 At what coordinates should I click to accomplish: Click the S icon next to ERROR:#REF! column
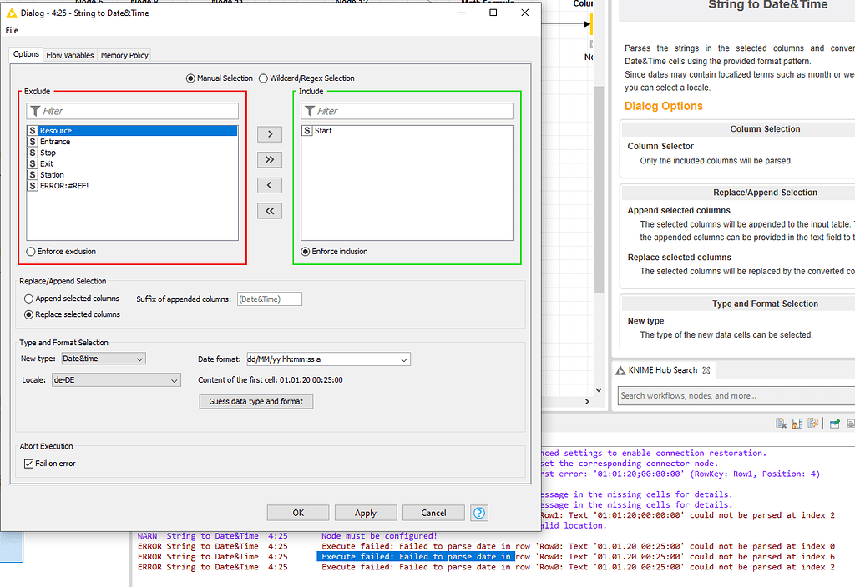[33, 185]
